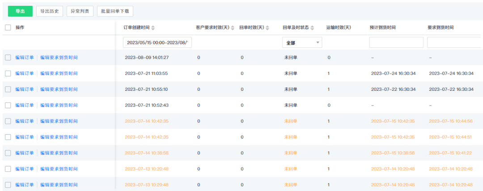Click 编辑订单 for order 2023-07-14 10:38:58
This screenshot has width=483, height=191.
click(25, 153)
